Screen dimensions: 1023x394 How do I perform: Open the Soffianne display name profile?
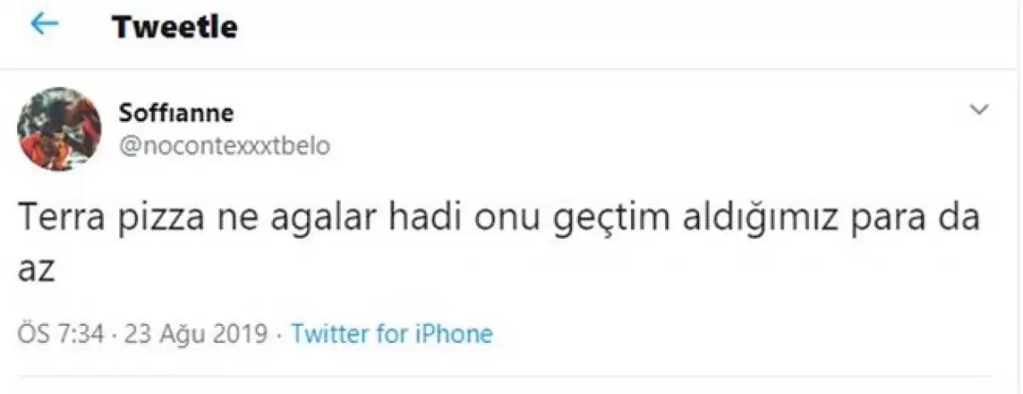178,113
